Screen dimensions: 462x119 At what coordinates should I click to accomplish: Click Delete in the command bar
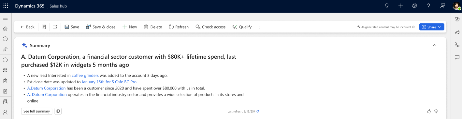153,27
